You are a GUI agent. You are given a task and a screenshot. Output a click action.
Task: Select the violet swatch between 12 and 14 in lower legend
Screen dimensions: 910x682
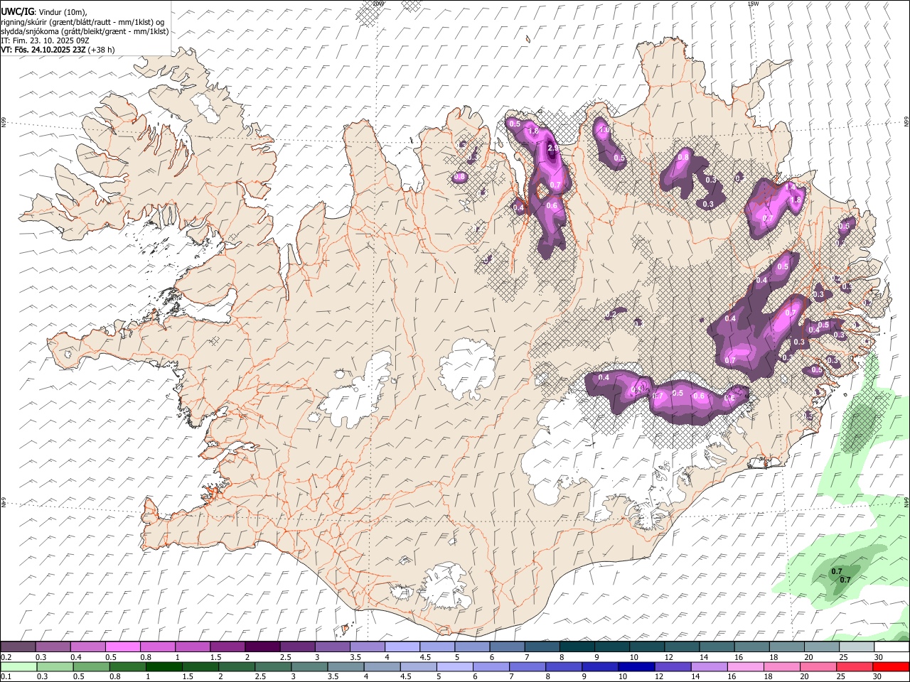[x=673, y=666]
